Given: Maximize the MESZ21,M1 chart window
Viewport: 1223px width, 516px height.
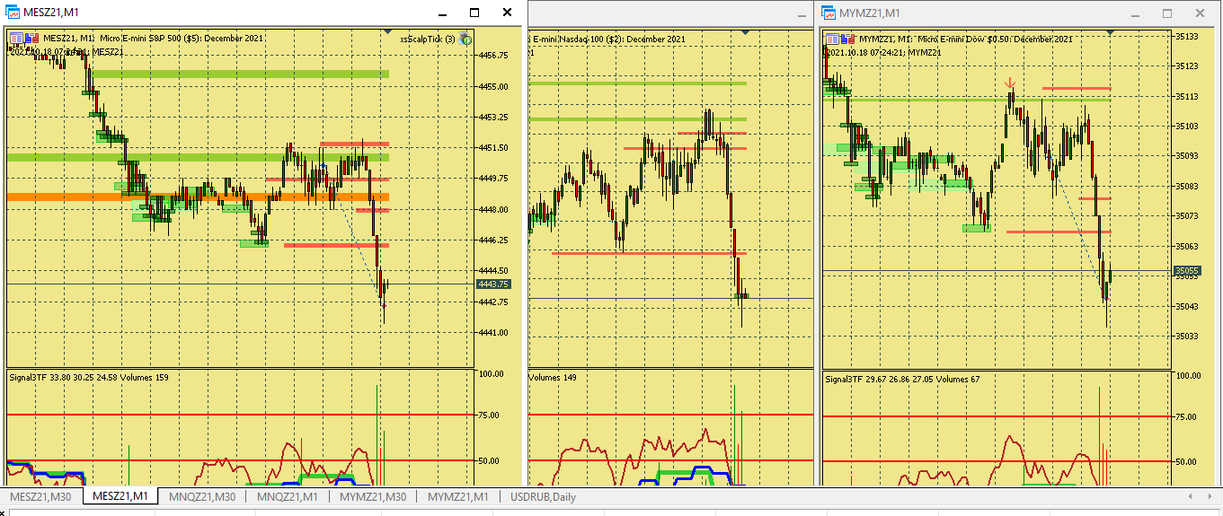Looking at the screenshot, I should [x=474, y=13].
